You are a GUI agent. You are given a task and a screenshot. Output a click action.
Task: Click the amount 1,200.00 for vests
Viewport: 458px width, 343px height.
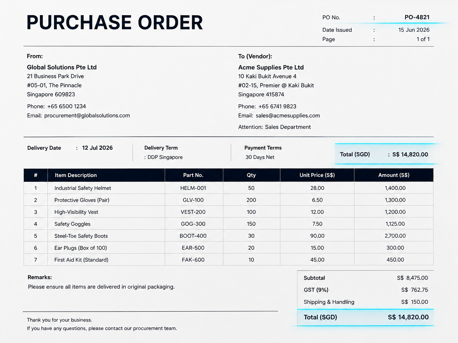[x=395, y=212]
